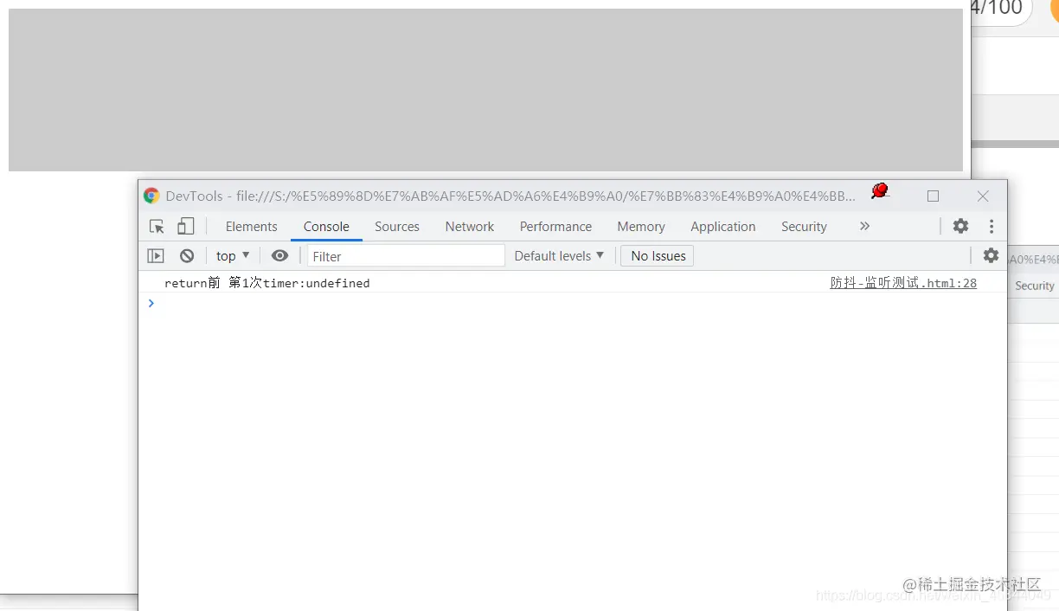
Task: Click the gray box in the page
Action: [485, 90]
